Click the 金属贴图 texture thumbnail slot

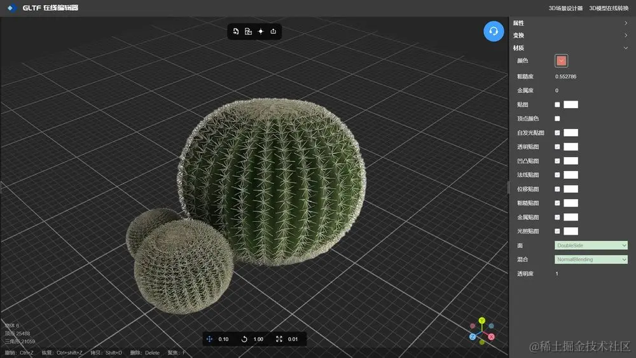(570, 217)
